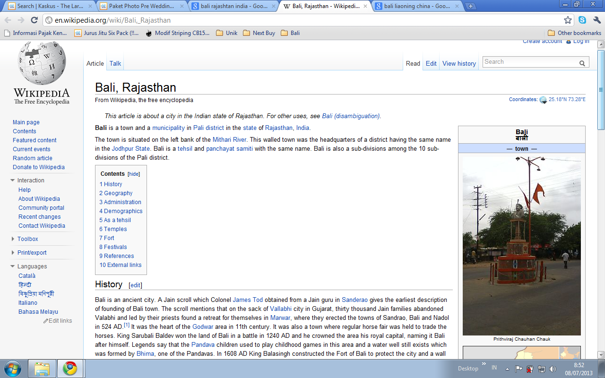The width and height of the screenshot is (605, 378).
Task: Click the Chrome icon in the taskbar
Action: point(70,369)
